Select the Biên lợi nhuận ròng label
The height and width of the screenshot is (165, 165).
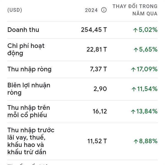(29, 89)
